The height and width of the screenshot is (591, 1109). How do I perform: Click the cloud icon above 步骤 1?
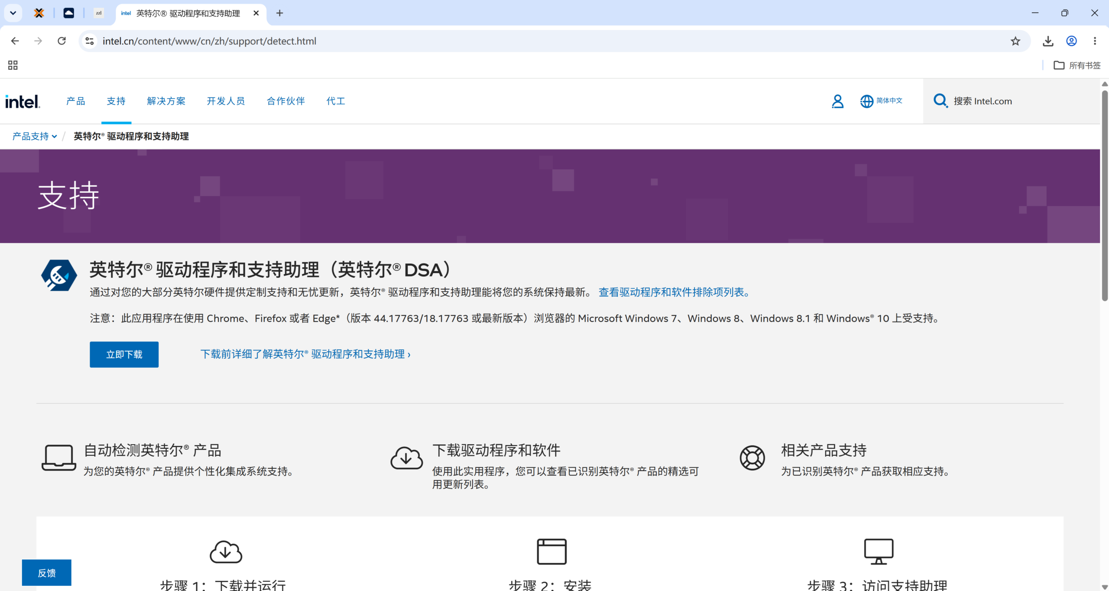(x=226, y=552)
